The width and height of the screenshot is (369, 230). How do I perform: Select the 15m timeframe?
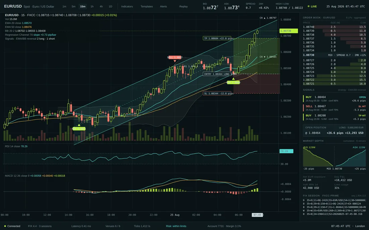(83, 7)
